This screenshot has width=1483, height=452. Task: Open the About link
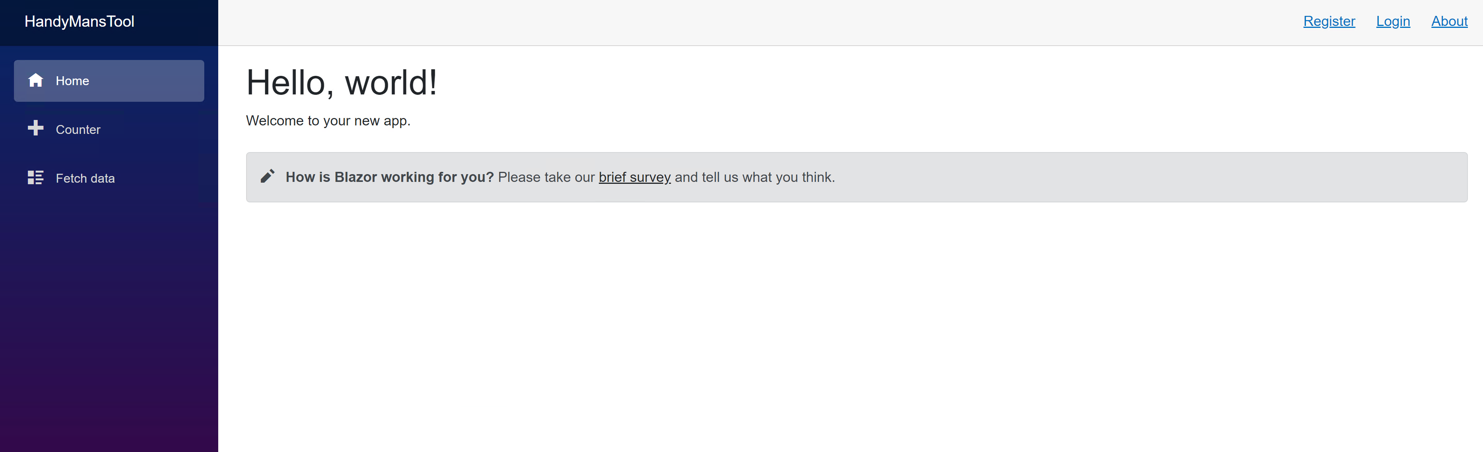click(1449, 21)
